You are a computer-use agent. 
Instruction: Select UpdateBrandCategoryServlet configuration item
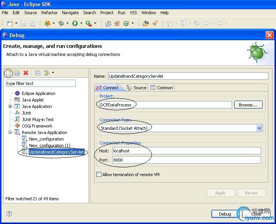(x=56, y=152)
